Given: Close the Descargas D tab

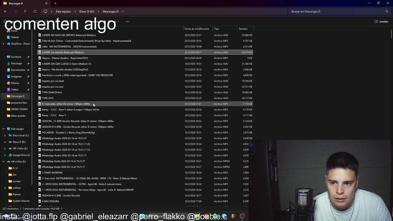Looking at the screenshot, I should tap(46, 3).
